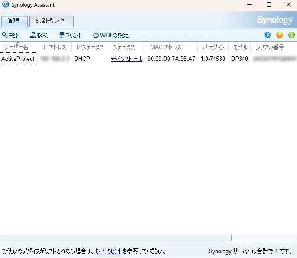Select the ActiveProtect server name cell

coord(18,59)
